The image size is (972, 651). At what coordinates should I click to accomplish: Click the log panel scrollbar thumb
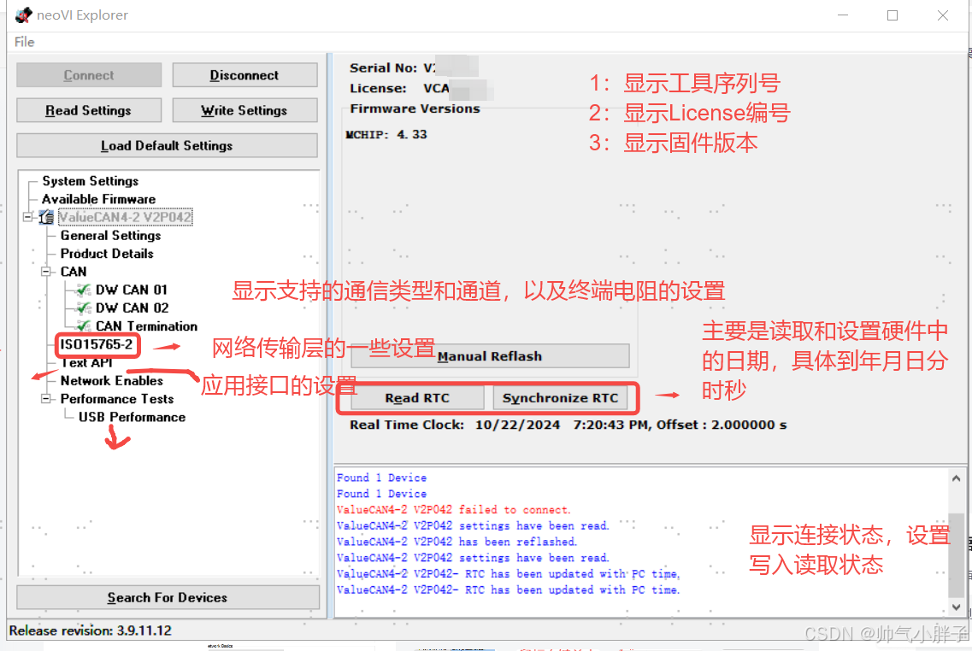coord(957,554)
